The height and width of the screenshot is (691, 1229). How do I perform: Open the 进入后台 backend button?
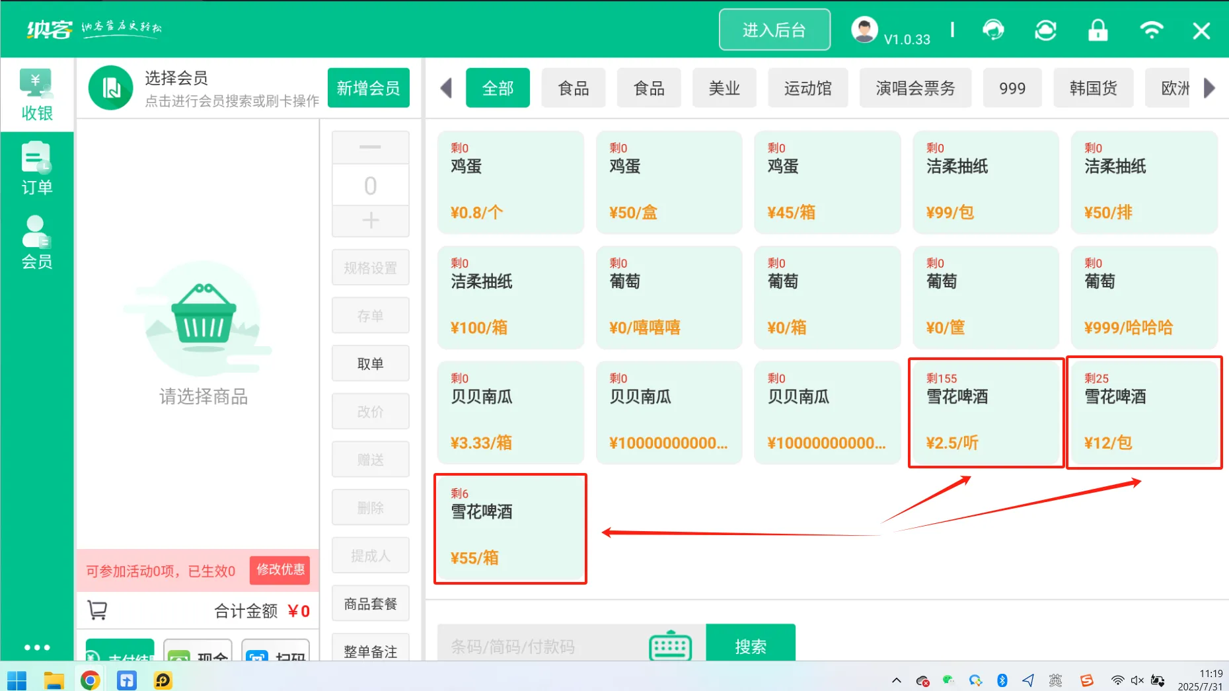coord(774,29)
